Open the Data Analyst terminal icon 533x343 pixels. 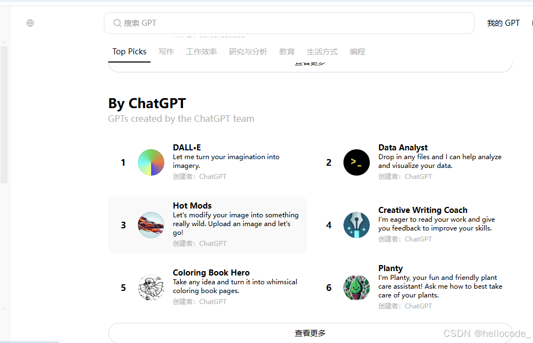click(356, 162)
